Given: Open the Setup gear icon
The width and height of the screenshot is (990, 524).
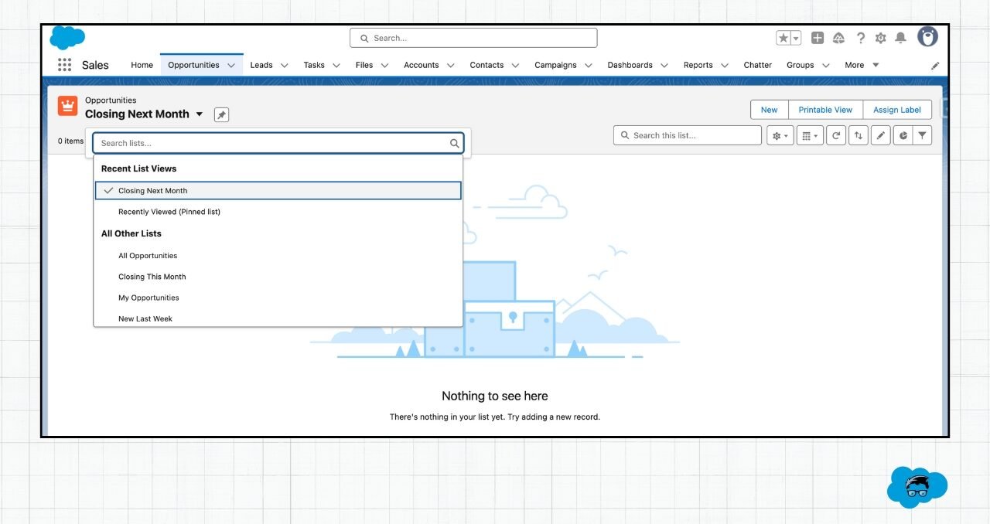Looking at the screenshot, I should click(880, 38).
